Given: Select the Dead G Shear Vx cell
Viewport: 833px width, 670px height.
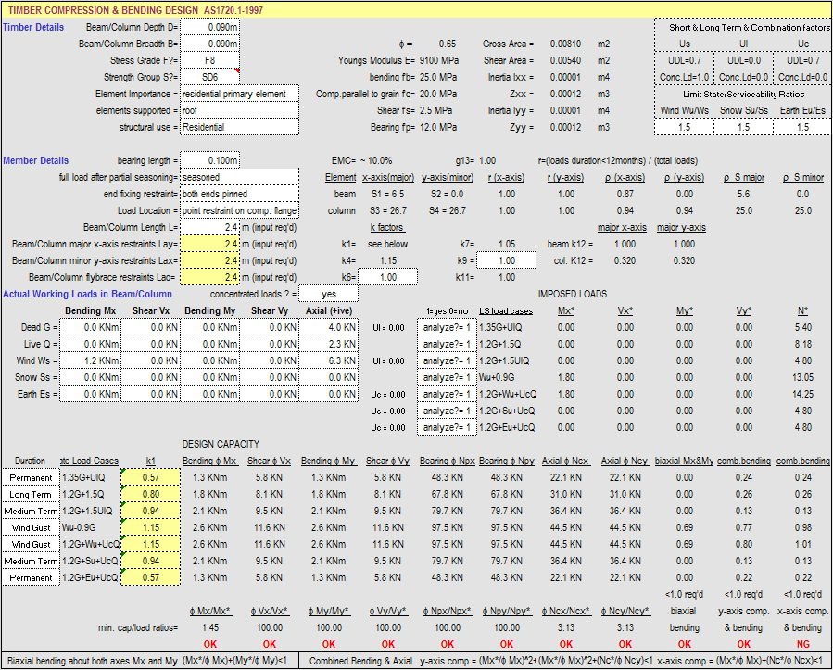Looking at the screenshot, I should pos(151,327).
